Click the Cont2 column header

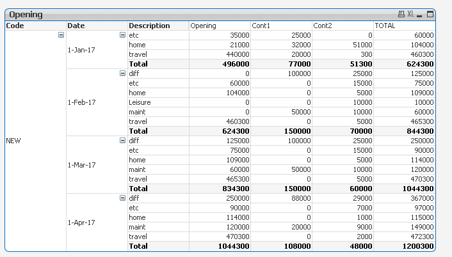pos(343,26)
